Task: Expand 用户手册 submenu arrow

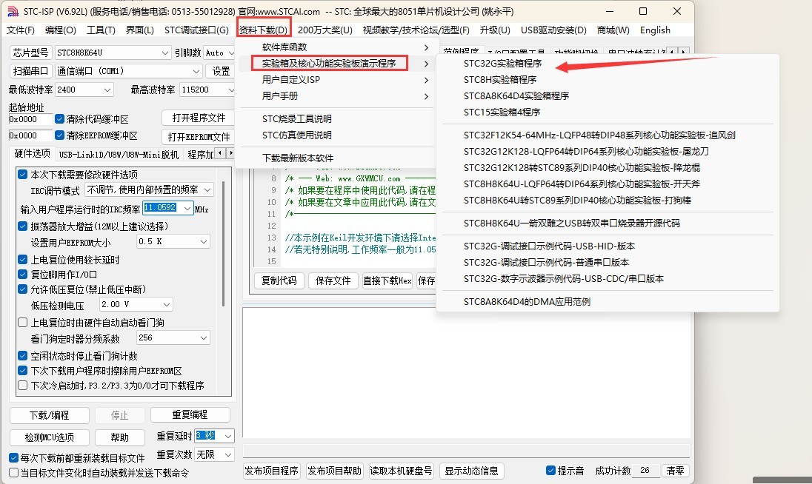Action: pyautogui.click(x=426, y=96)
